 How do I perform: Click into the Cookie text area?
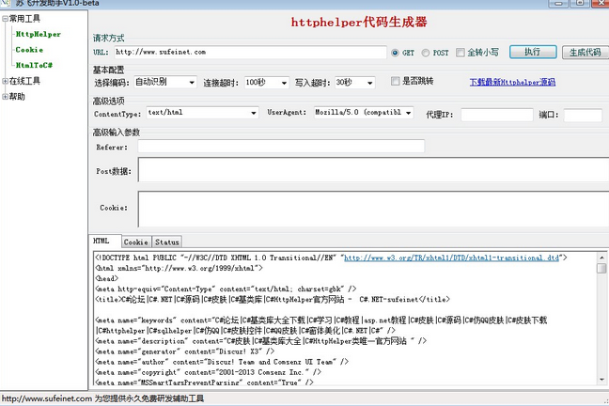(373, 209)
